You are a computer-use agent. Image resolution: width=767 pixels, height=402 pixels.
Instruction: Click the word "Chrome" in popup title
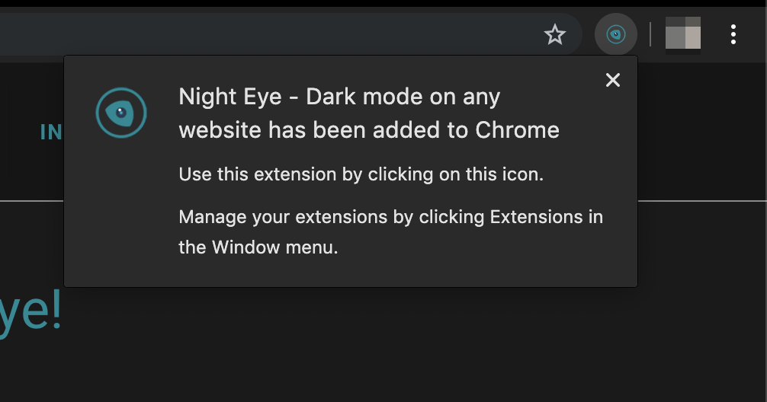point(517,130)
